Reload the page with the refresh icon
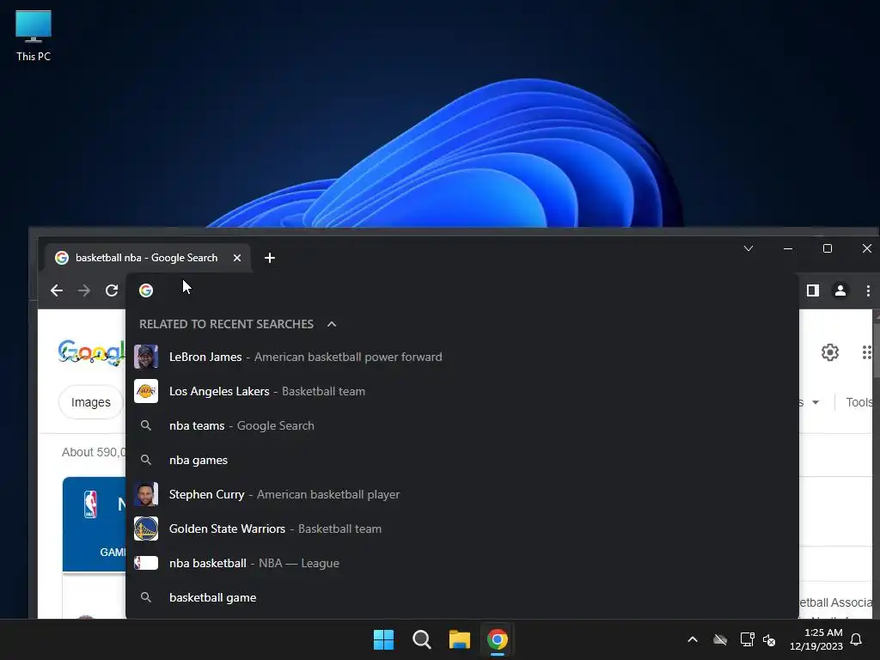880x660 pixels. (112, 290)
